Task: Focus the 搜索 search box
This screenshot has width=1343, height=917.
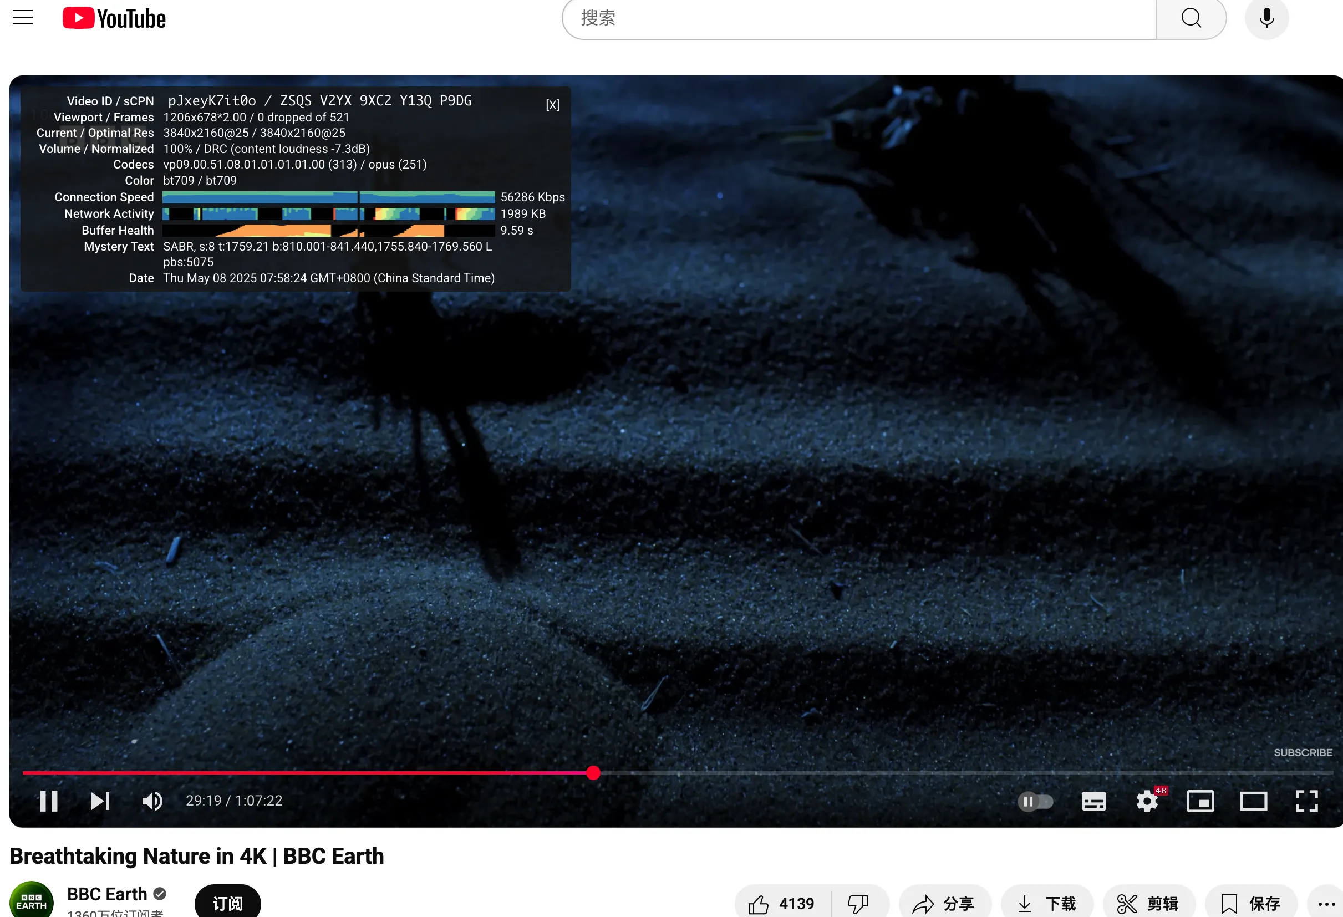Action: (x=859, y=18)
